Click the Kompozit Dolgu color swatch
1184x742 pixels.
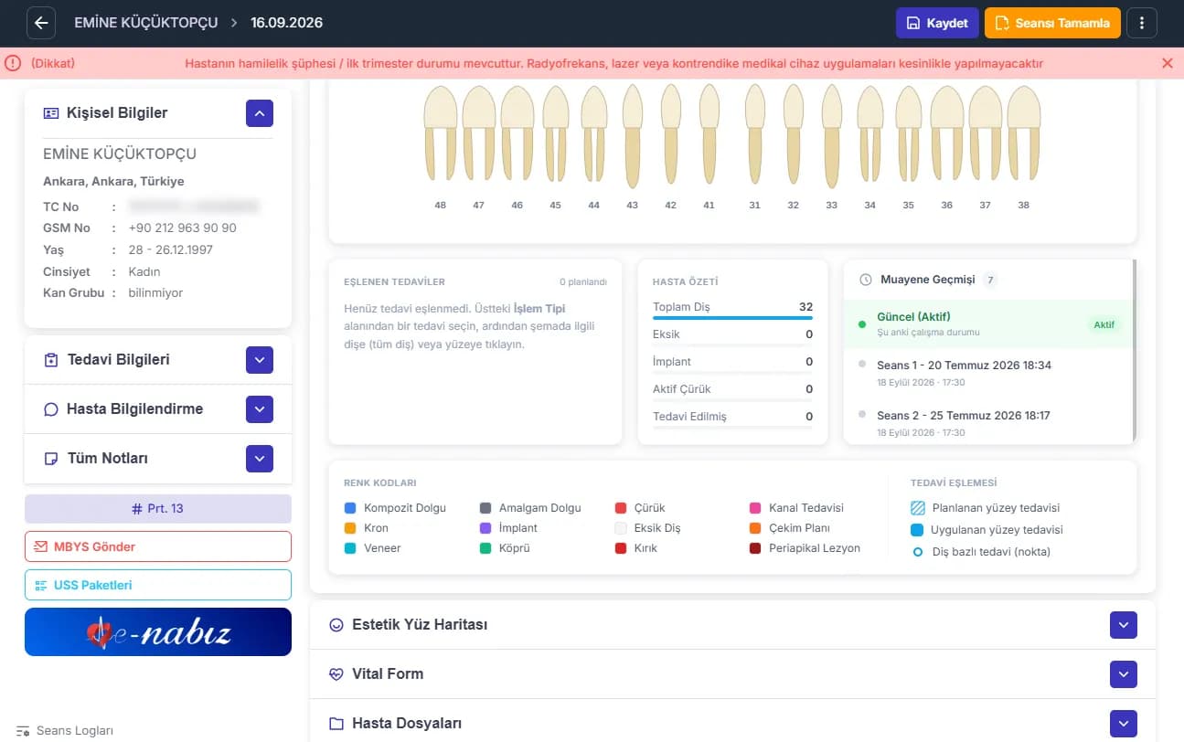[x=350, y=508]
